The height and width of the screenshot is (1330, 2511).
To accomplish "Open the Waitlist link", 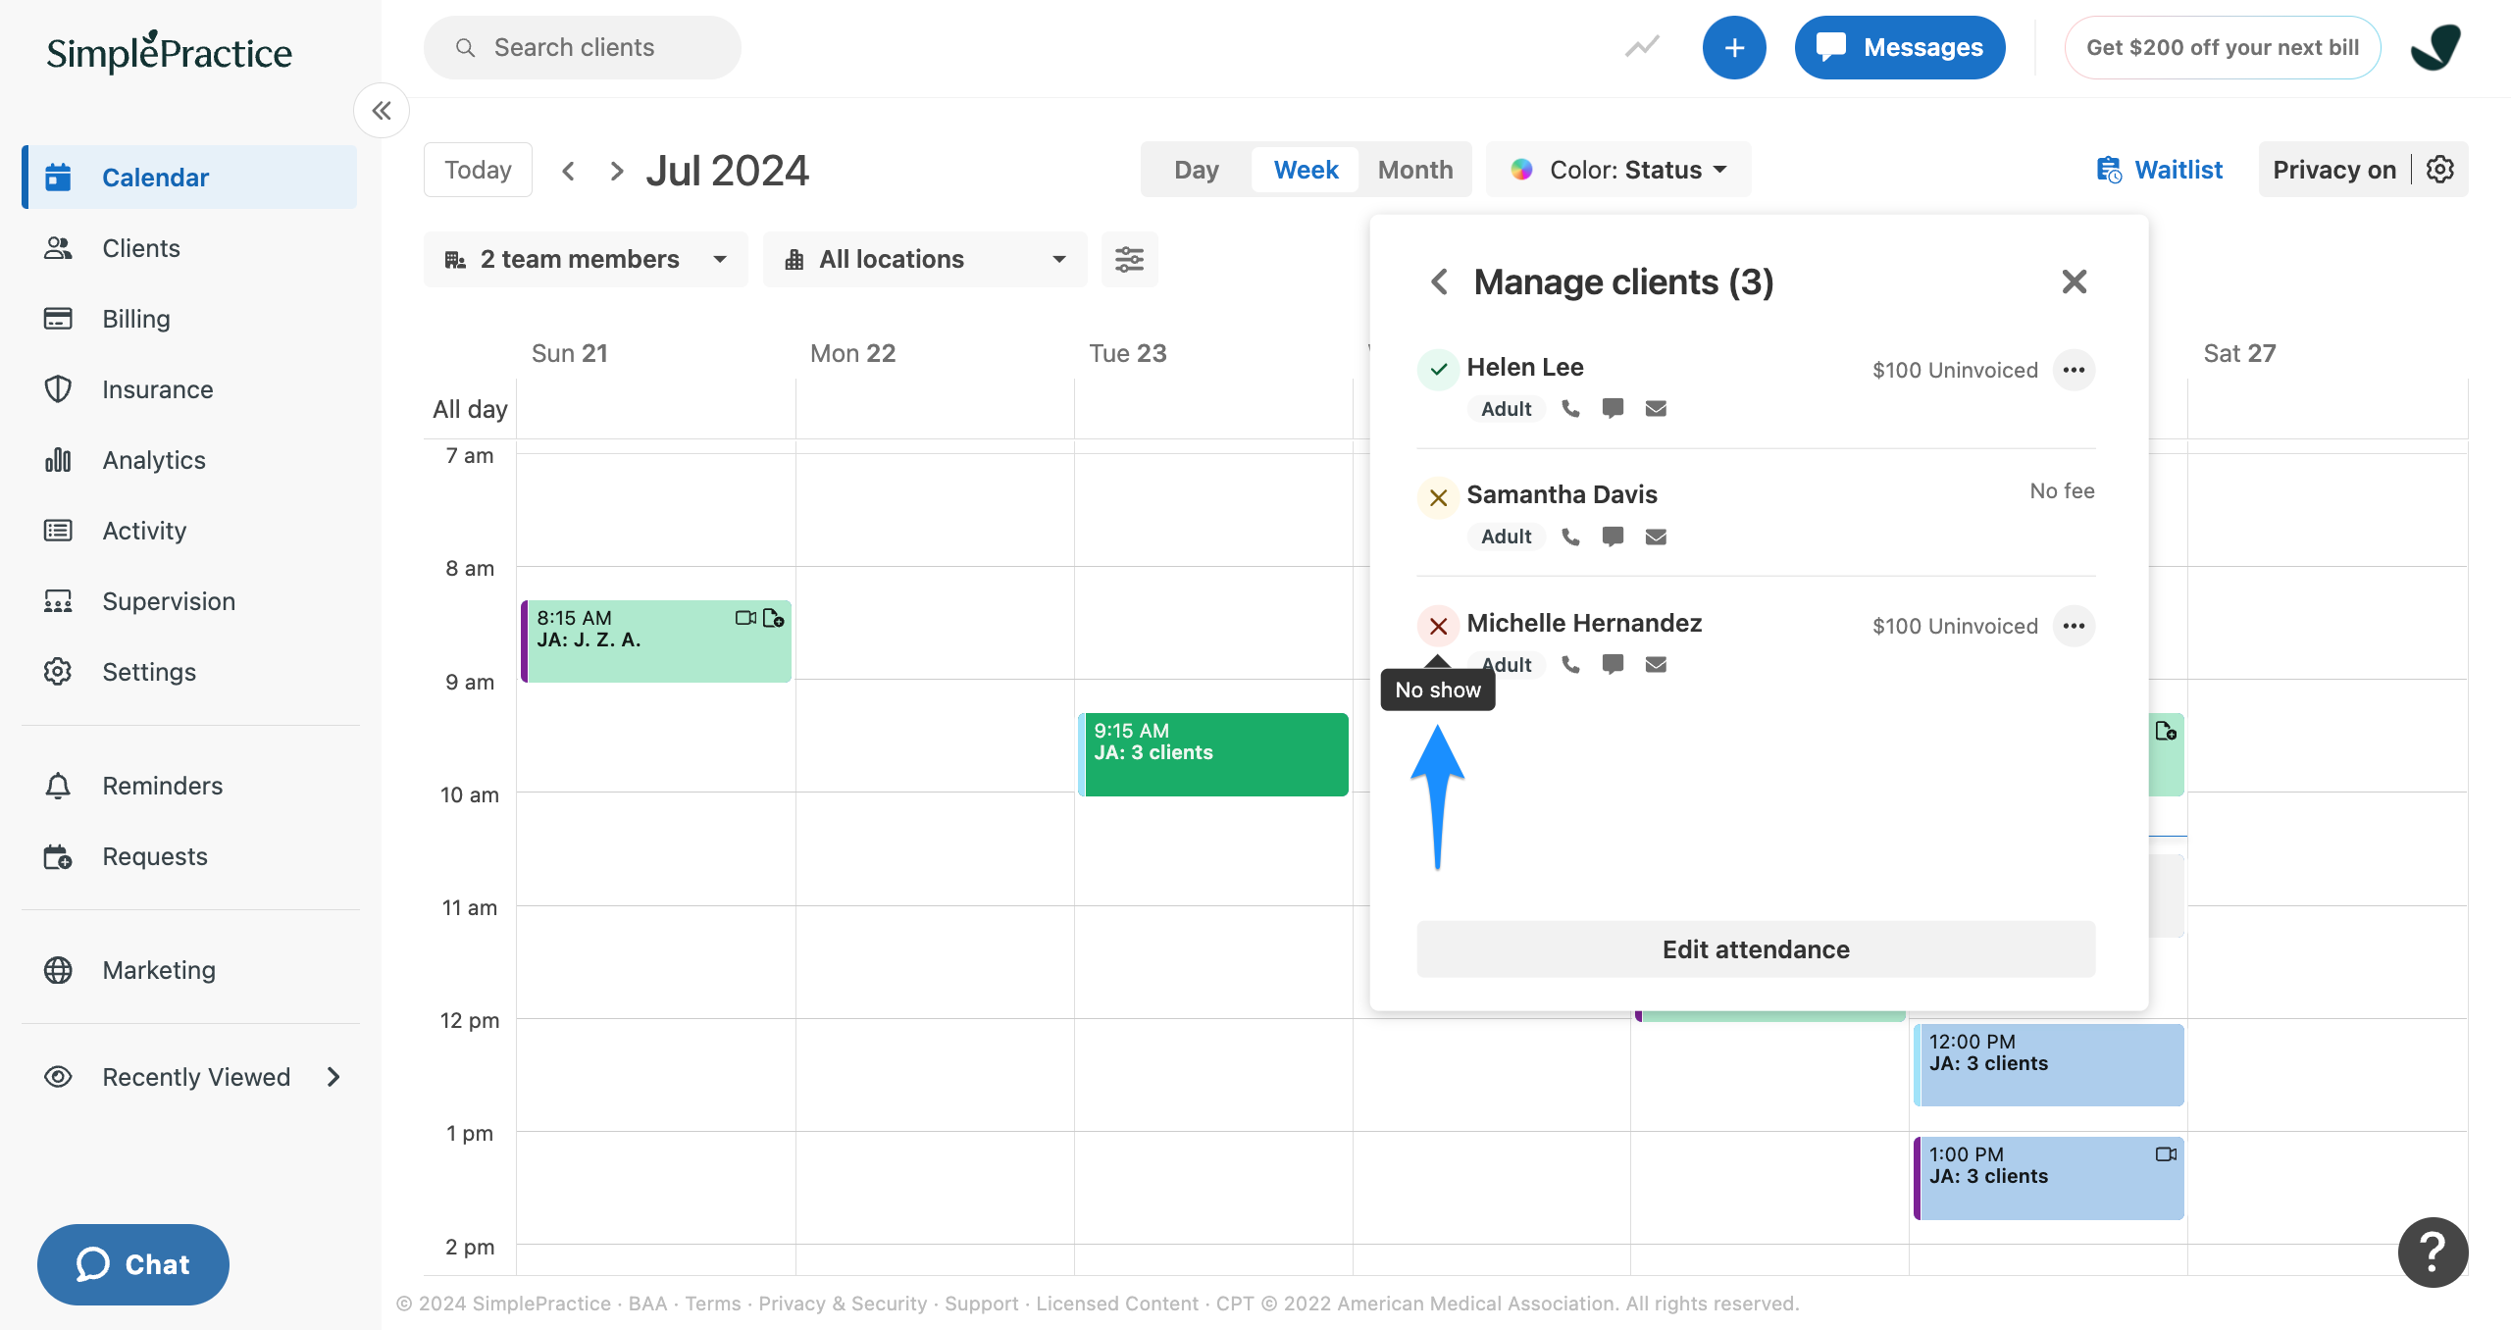I will [x=2160, y=170].
